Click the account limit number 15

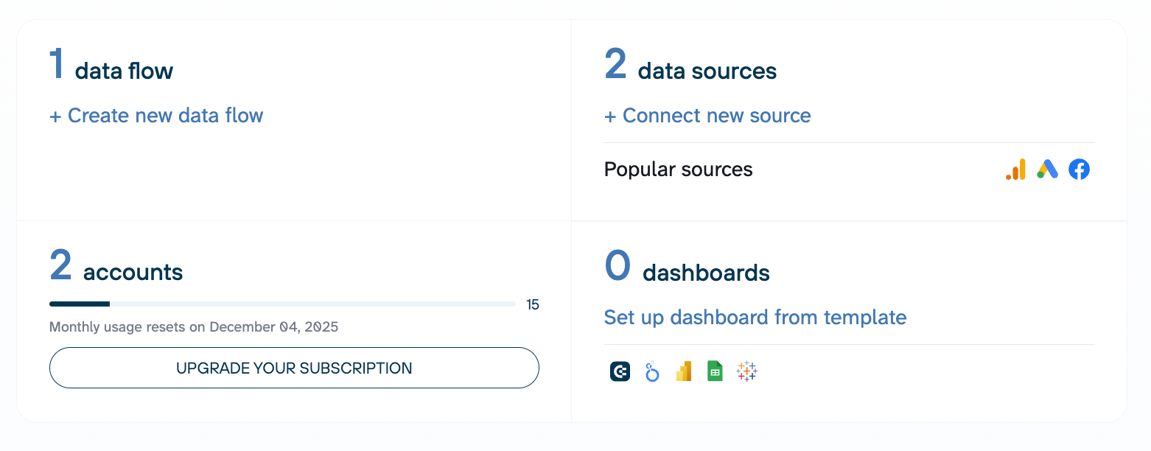coord(533,304)
